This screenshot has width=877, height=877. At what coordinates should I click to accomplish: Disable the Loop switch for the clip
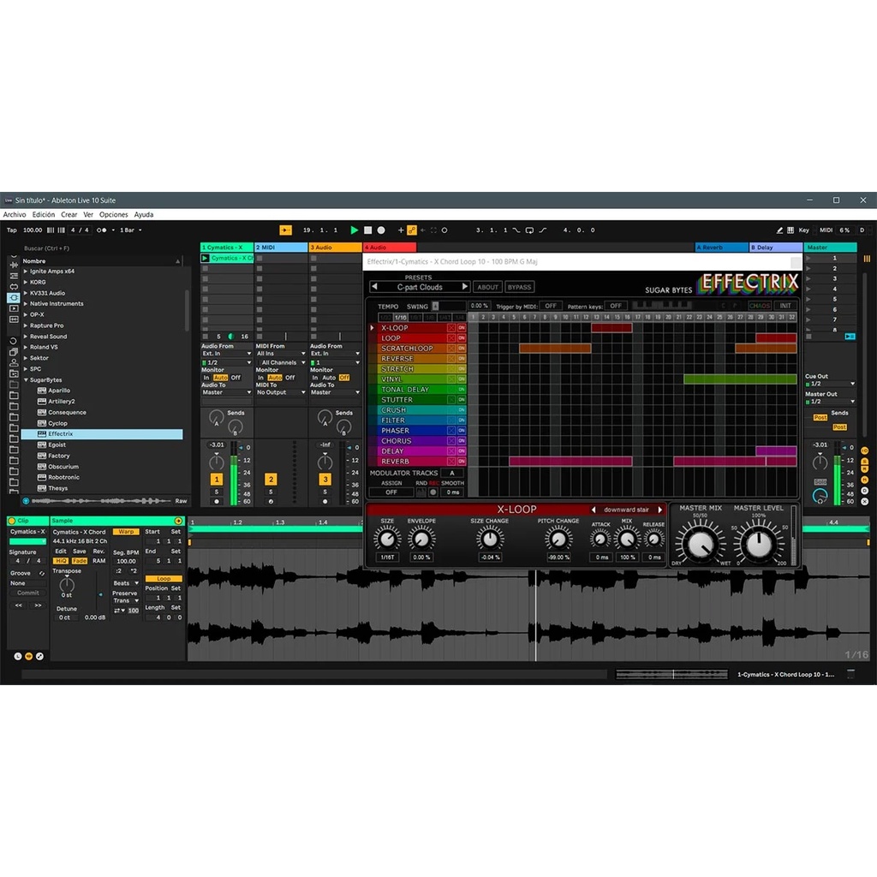coord(163,579)
